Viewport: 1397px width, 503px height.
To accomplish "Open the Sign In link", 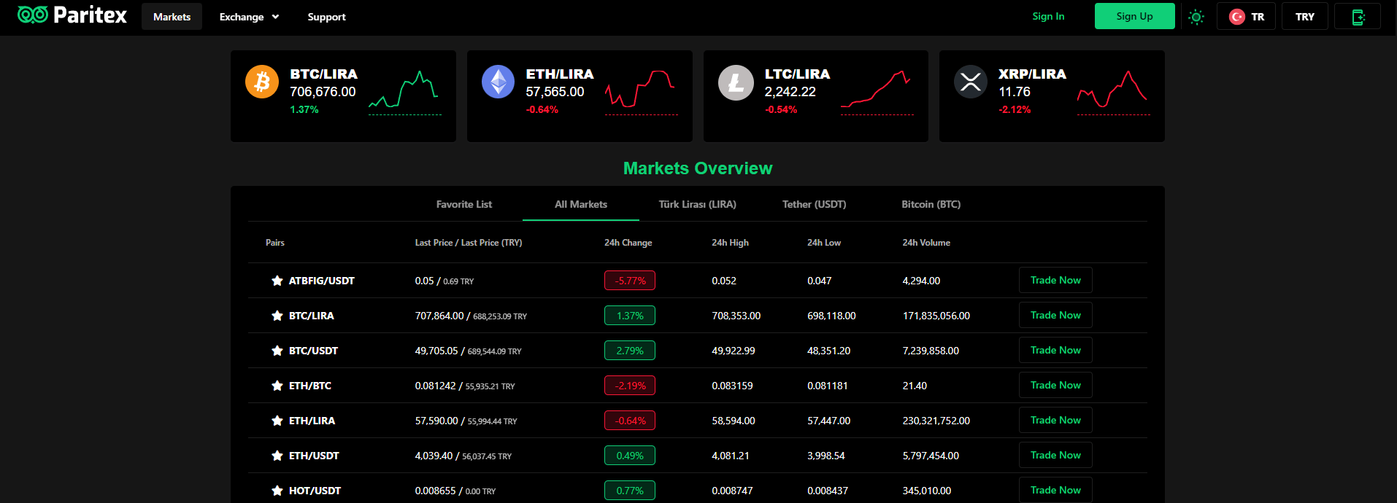I will (x=1048, y=16).
